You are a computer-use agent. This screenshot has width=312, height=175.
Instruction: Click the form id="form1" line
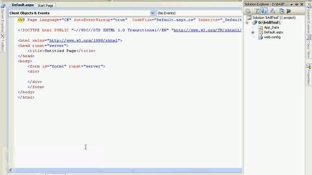66,66
